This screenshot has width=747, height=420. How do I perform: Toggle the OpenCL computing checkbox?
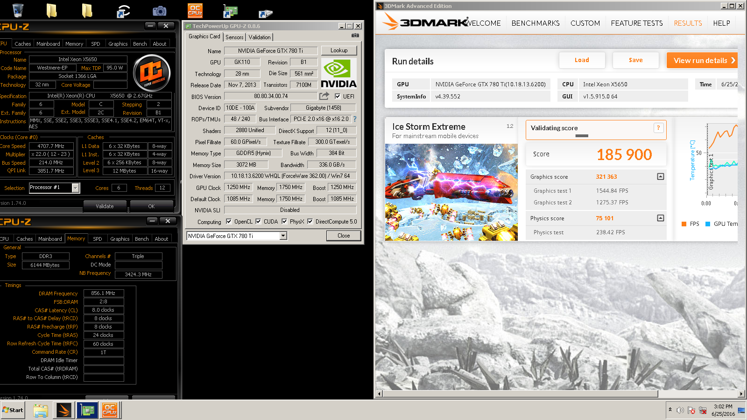[229, 222]
